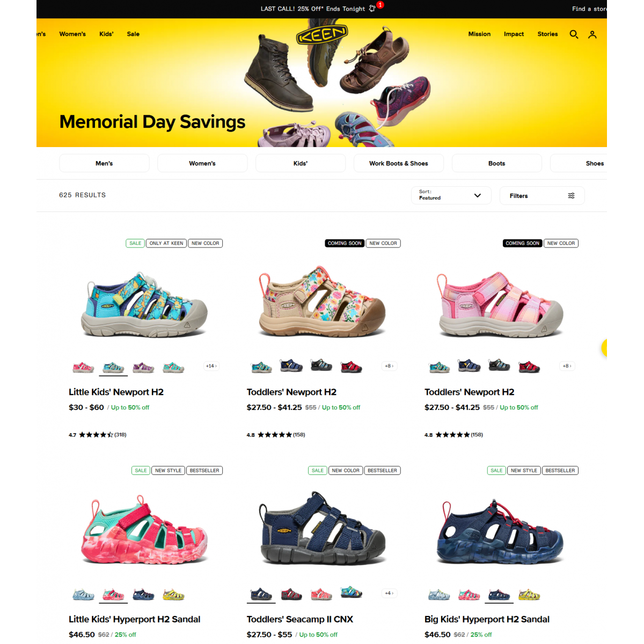Click the Mission link
The height and width of the screenshot is (644, 644).
[x=479, y=34]
